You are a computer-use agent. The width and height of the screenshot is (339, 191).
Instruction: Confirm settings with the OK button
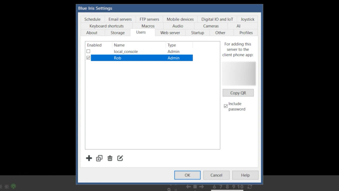(x=187, y=175)
